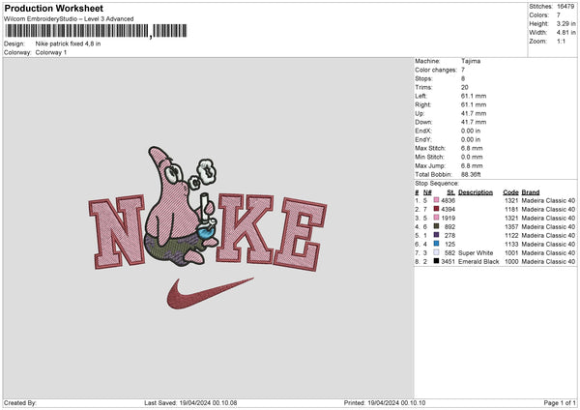Click stitch count 4836 in stop 1
The width and height of the screenshot is (580, 410).
pyautogui.click(x=448, y=200)
